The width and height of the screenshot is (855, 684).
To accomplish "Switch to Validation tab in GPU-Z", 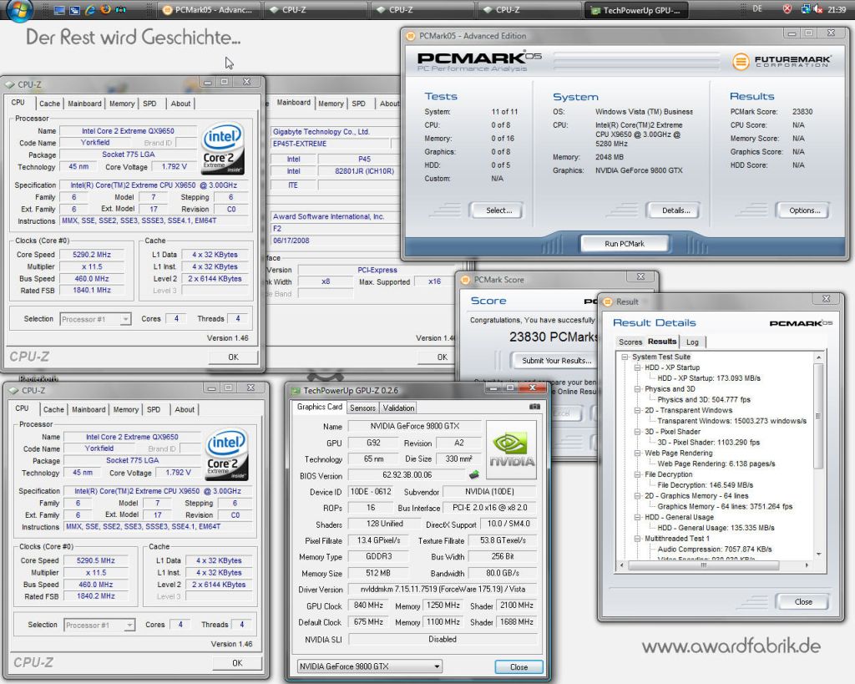I will [x=398, y=408].
